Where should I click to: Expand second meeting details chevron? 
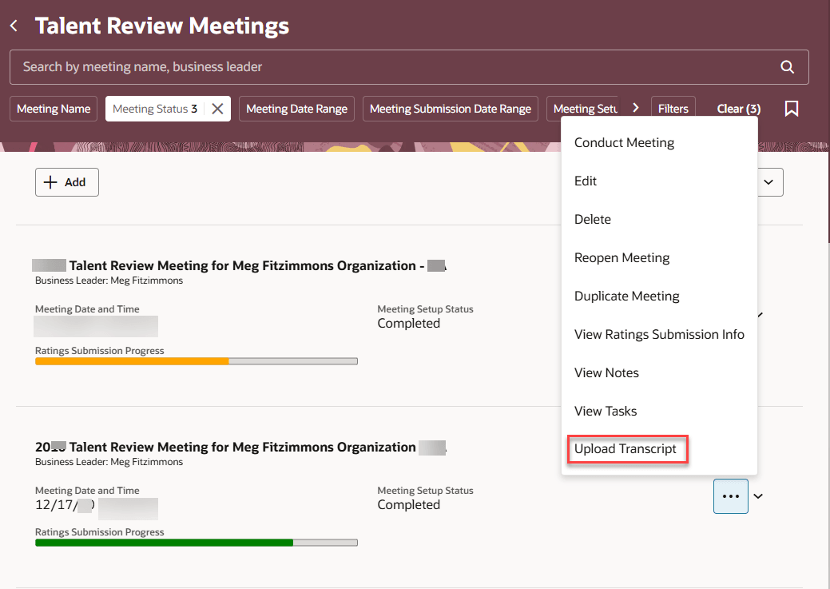click(x=758, y=496)
